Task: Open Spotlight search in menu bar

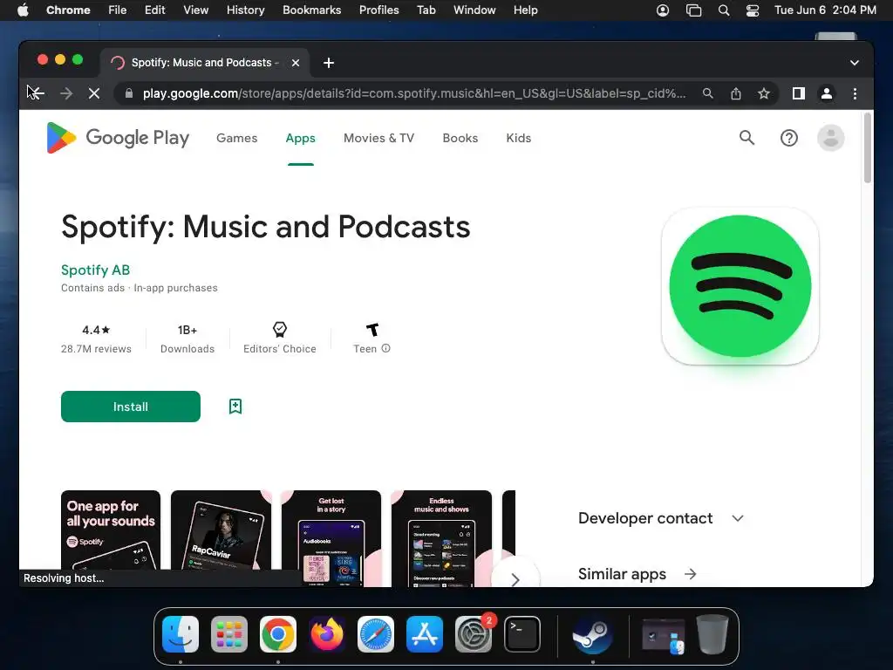Action: (x=723, y=10)
